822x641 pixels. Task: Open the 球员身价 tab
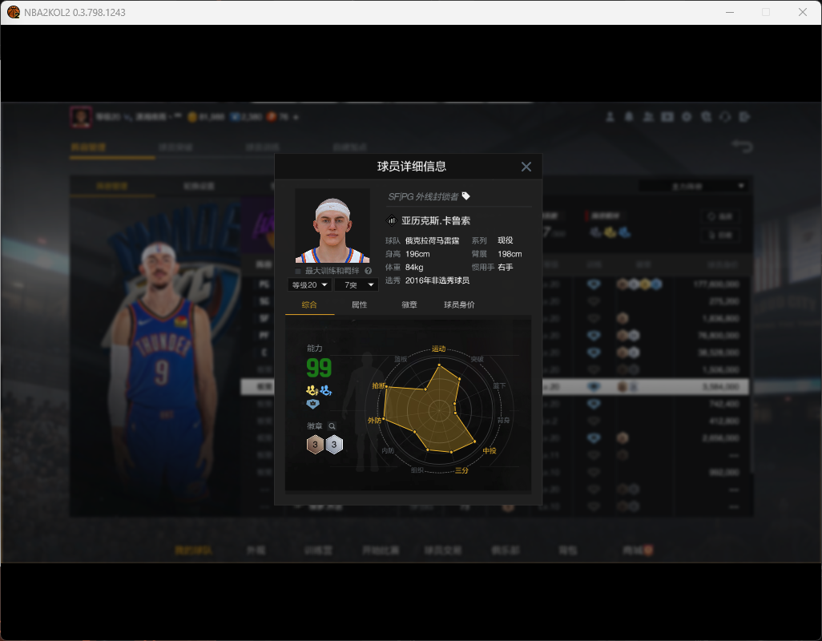tap(459, 304)
